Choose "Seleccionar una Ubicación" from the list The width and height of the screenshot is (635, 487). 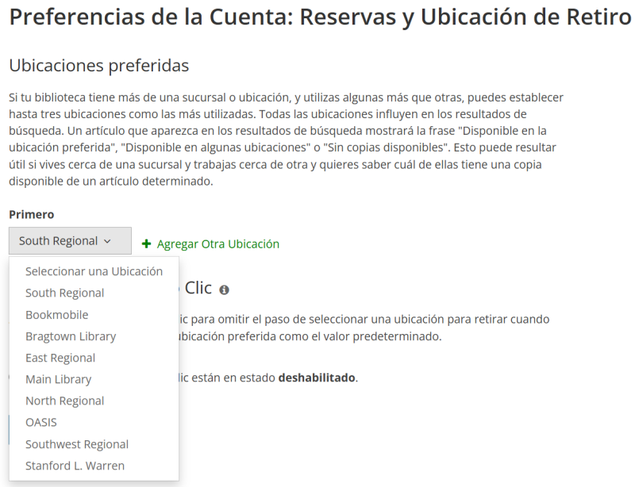coord(94,271)
